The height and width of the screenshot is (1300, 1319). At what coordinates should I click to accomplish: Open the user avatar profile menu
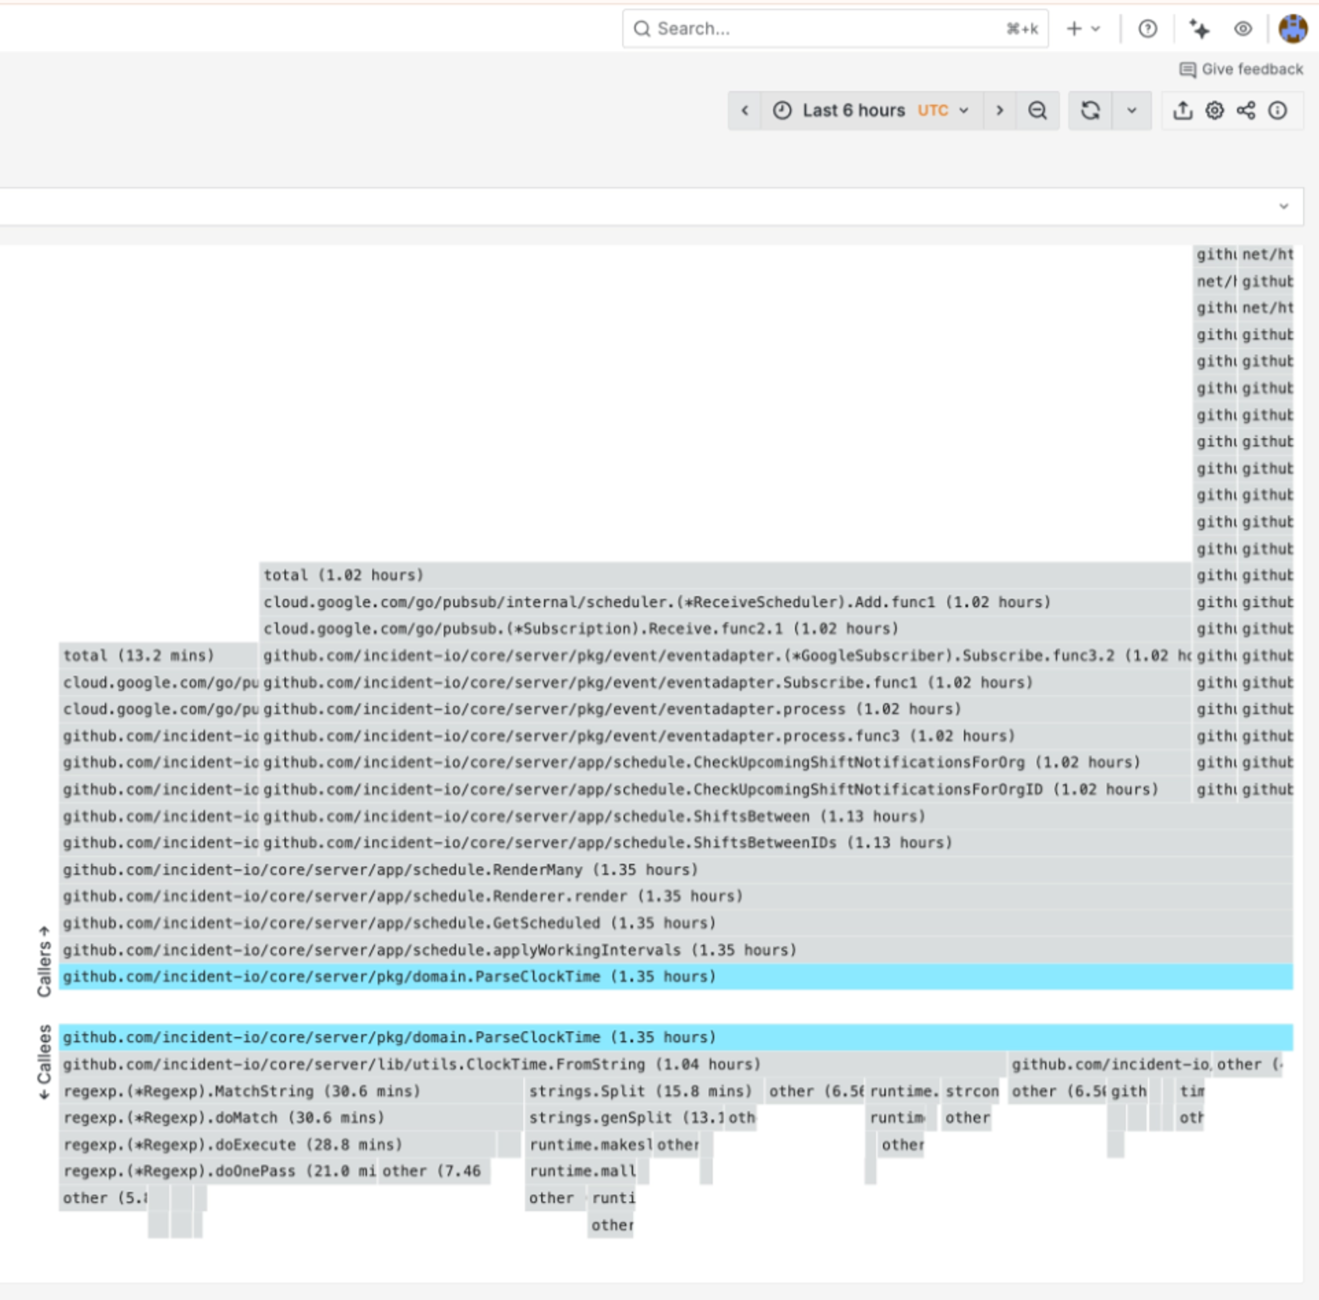coord(1293,28)
